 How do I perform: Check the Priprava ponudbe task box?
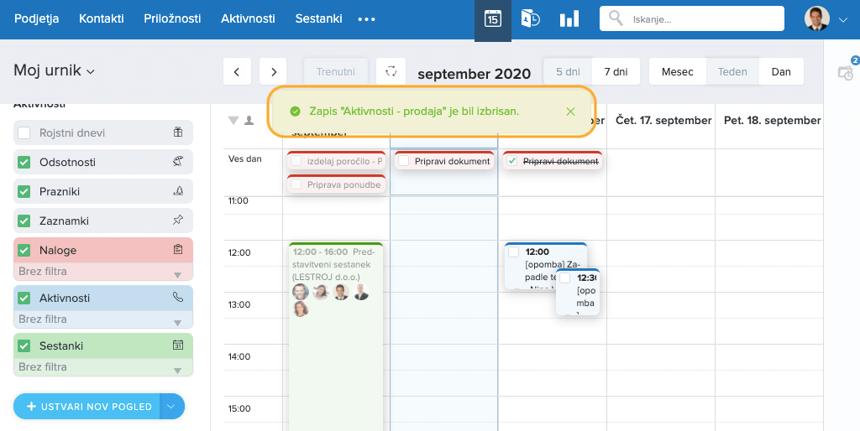[296, 184]
